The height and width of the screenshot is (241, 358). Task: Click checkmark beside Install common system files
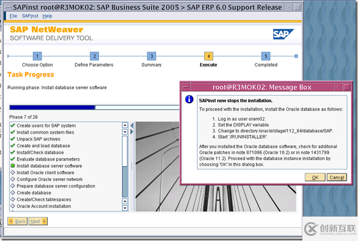point(13,132)
